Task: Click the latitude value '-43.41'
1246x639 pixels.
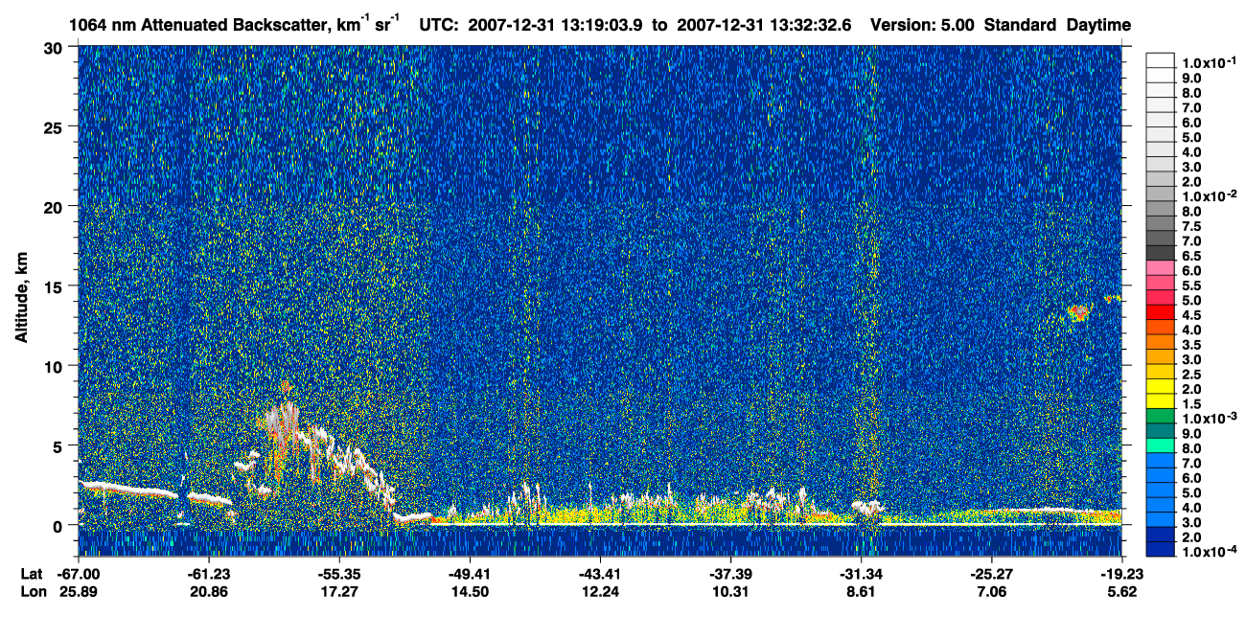Action: pos(600,574)
